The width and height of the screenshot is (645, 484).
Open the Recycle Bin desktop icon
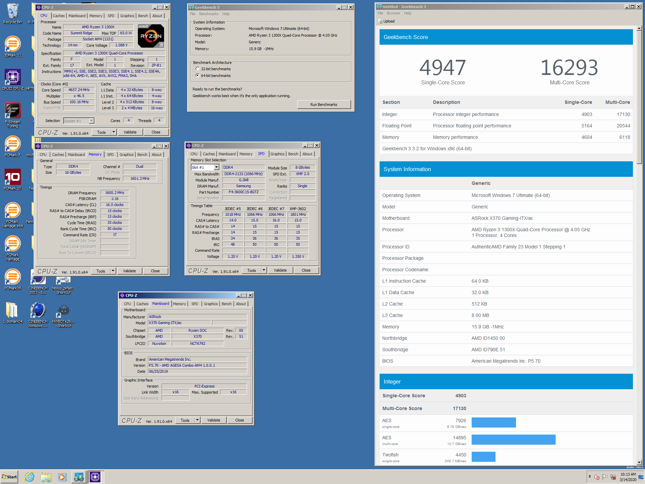[12, 13]
